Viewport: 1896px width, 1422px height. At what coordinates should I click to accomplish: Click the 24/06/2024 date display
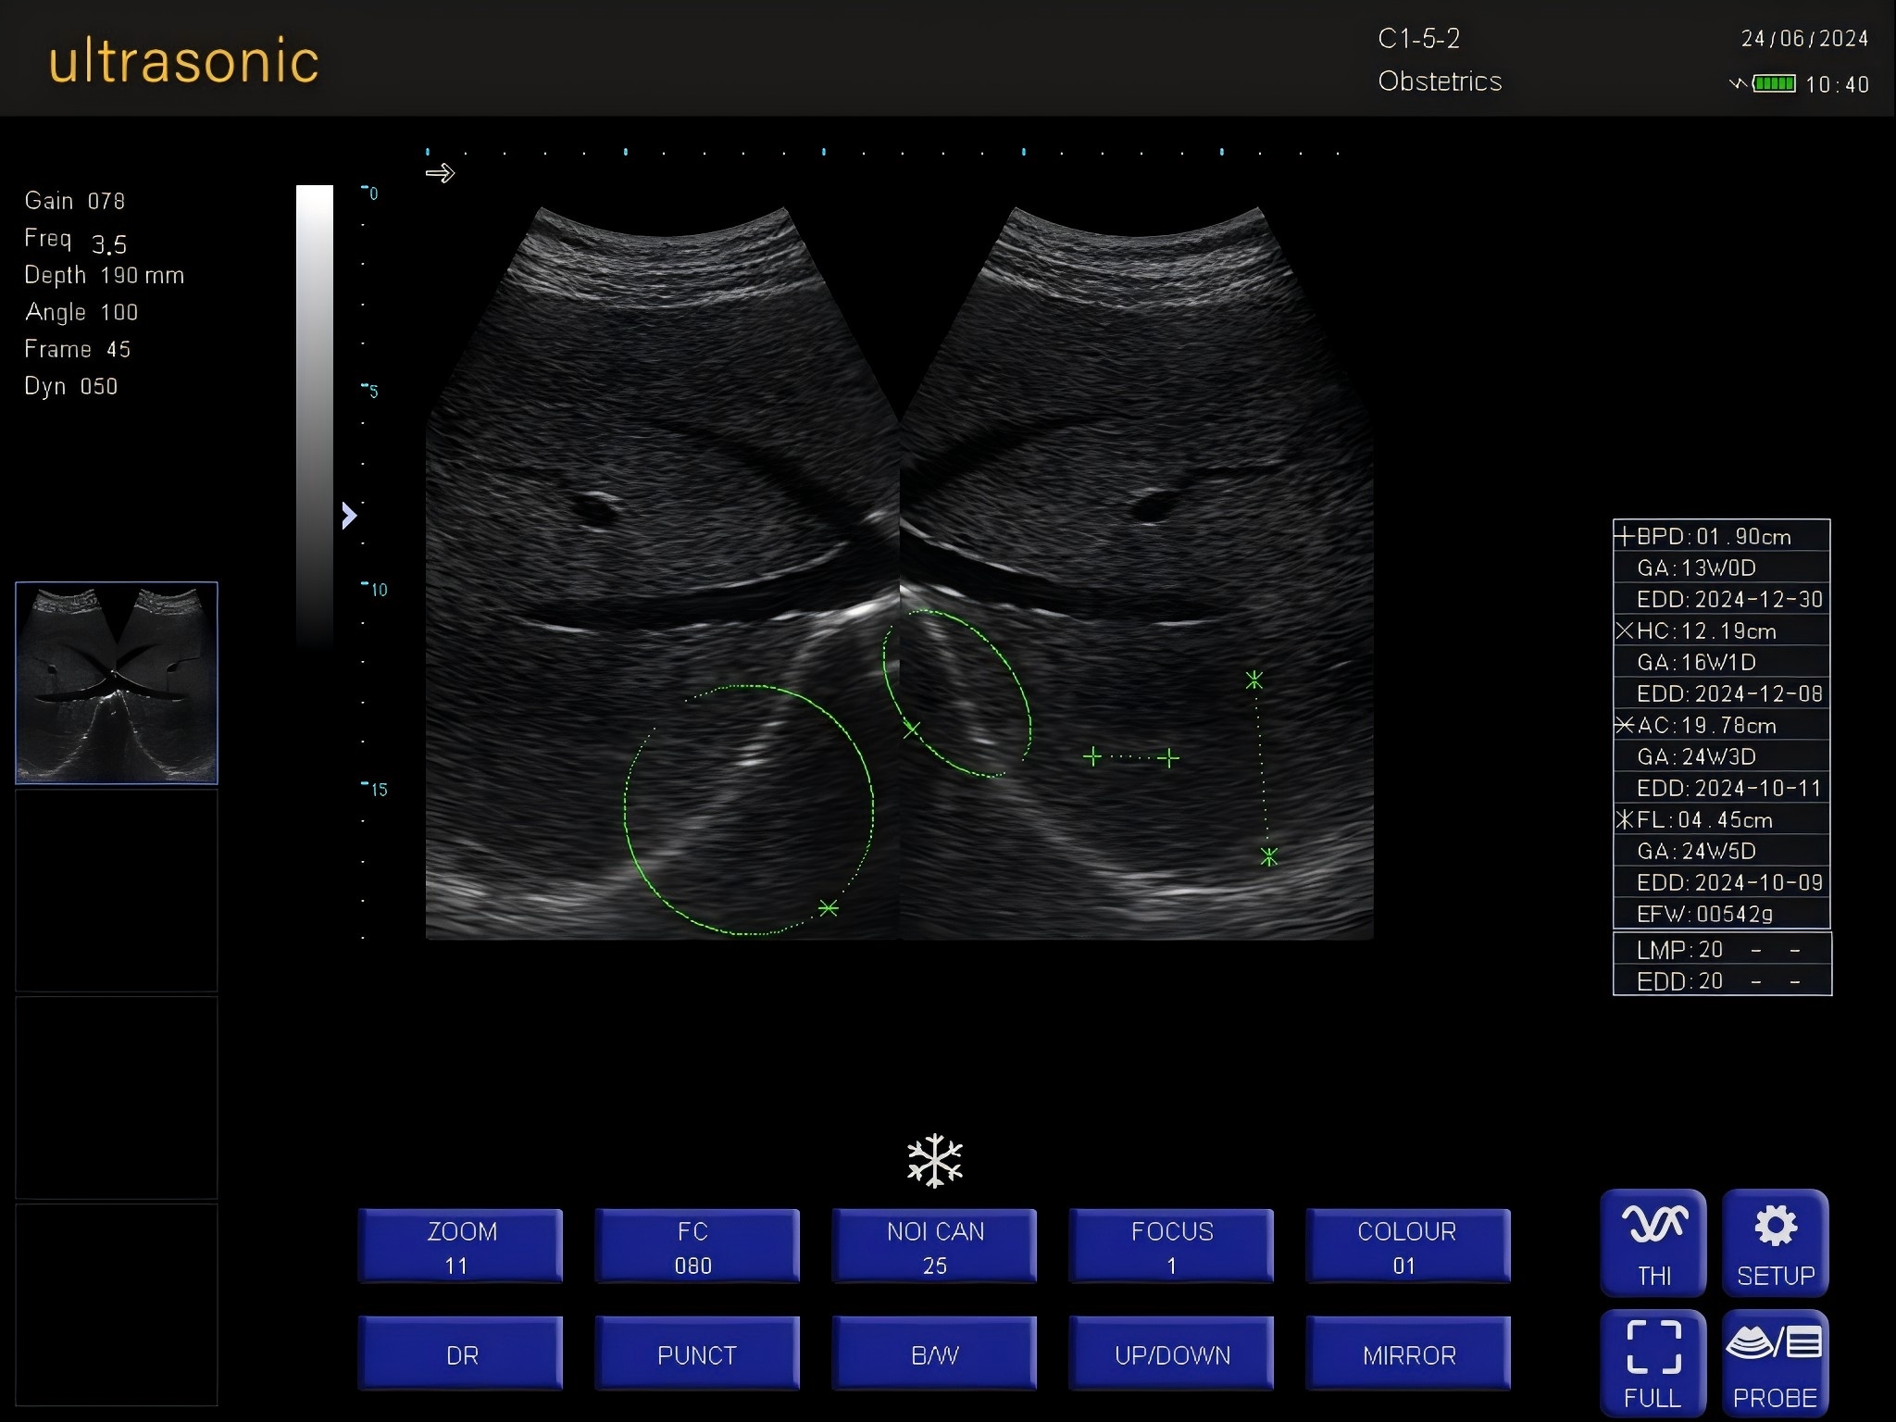tap(1804, 39)
